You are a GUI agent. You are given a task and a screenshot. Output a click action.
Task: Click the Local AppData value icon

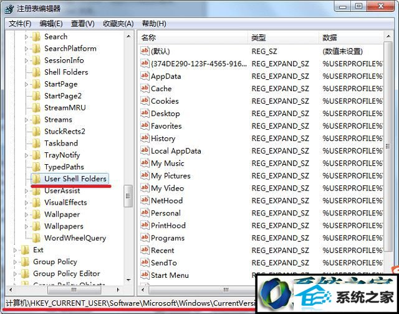(145, 150)
